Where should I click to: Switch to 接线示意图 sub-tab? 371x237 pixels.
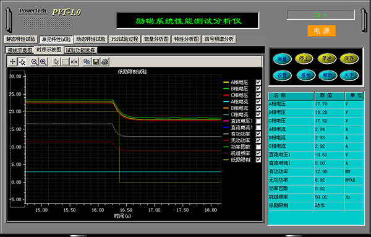[20, 50]
